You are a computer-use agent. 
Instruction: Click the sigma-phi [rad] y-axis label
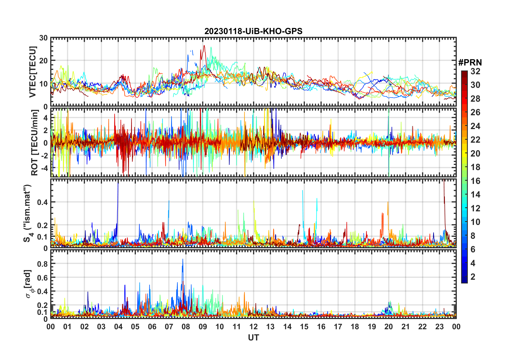(29, 284)
